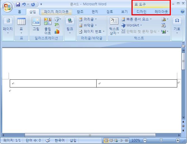Open the WordArt gallery
The width and height of the screenshot is (187, 144).
click(131, 25)
